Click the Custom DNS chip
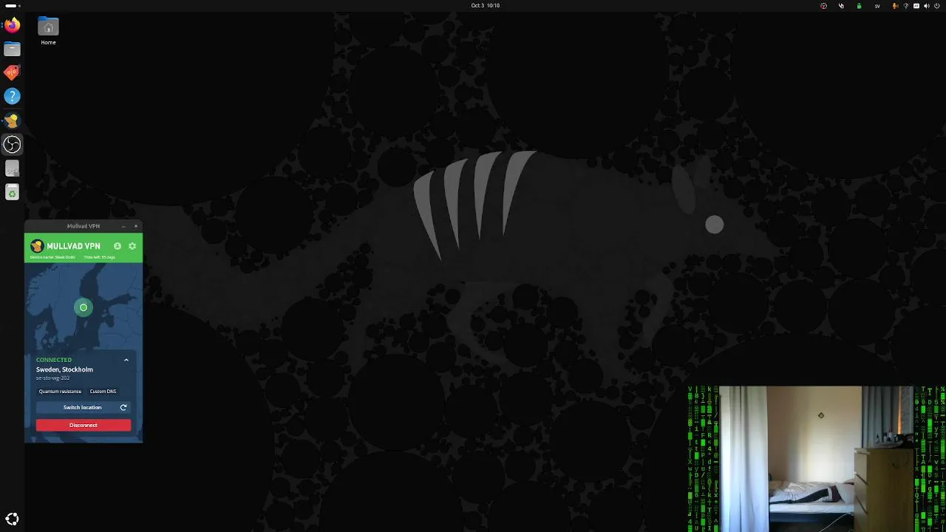The image size is (946, 532). pos(103,392)
